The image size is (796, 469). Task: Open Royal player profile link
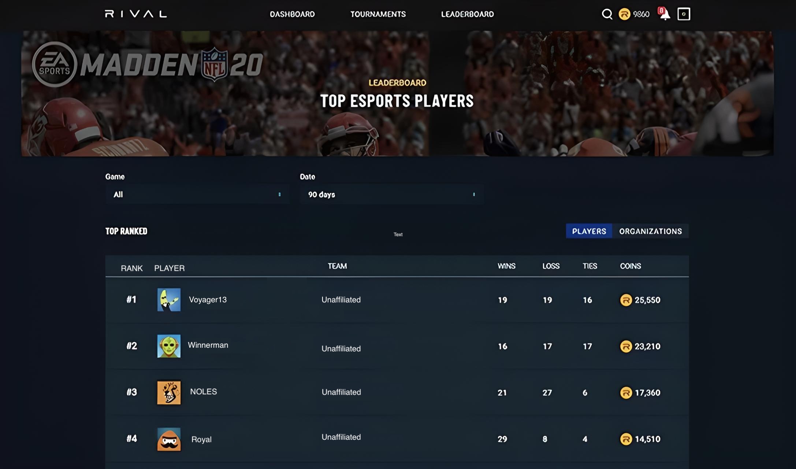(x=201, y=439)
